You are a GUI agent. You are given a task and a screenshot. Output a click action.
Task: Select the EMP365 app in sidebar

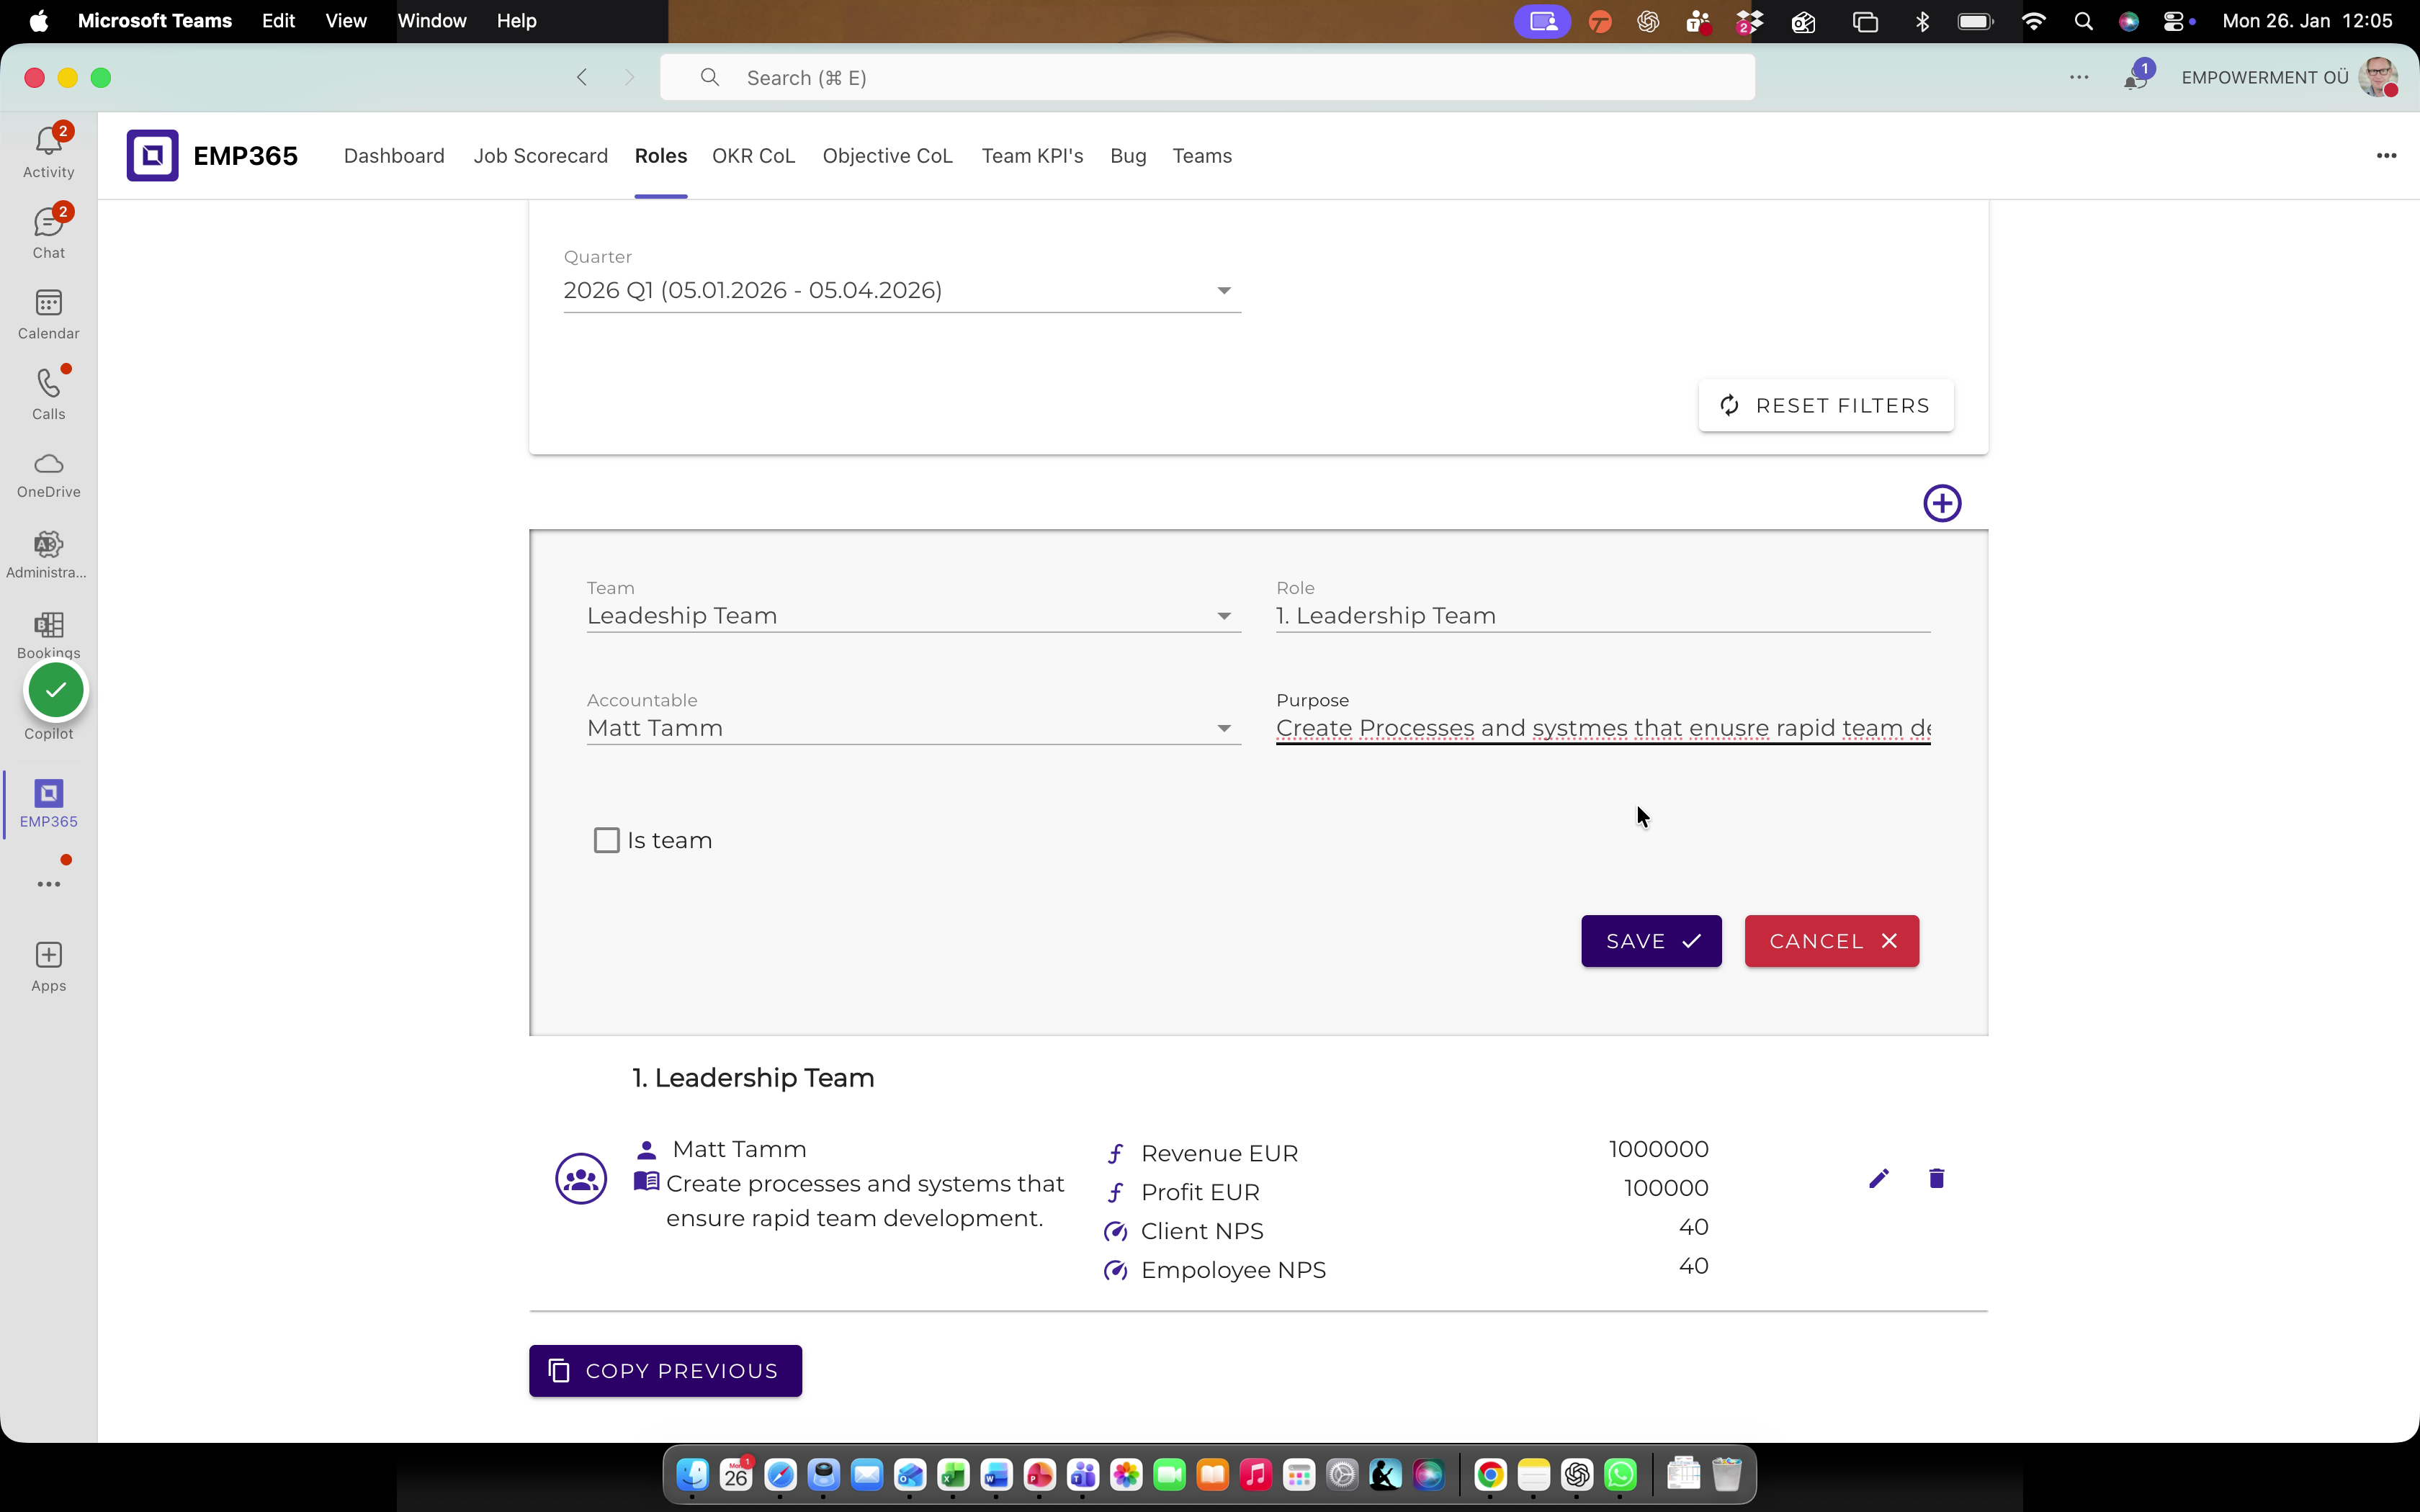click(48, 804)
